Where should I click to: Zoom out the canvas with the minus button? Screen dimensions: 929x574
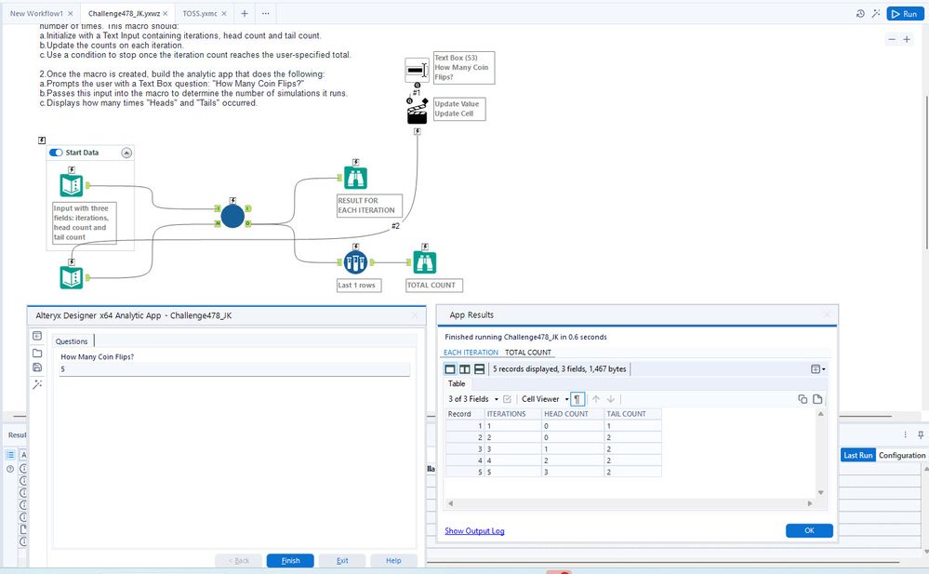(892, 40)
